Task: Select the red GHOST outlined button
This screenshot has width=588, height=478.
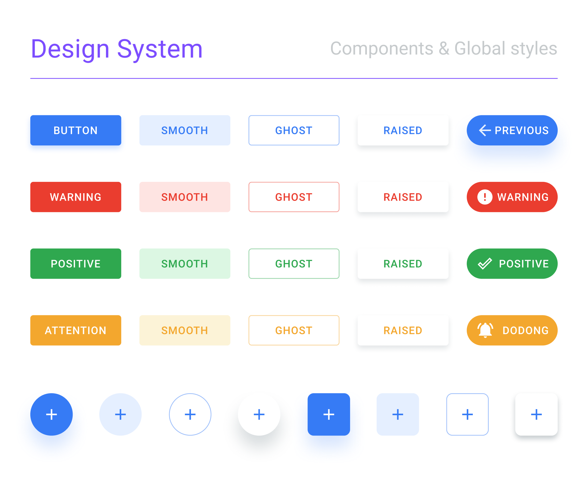Action: (x=294, y=197)
